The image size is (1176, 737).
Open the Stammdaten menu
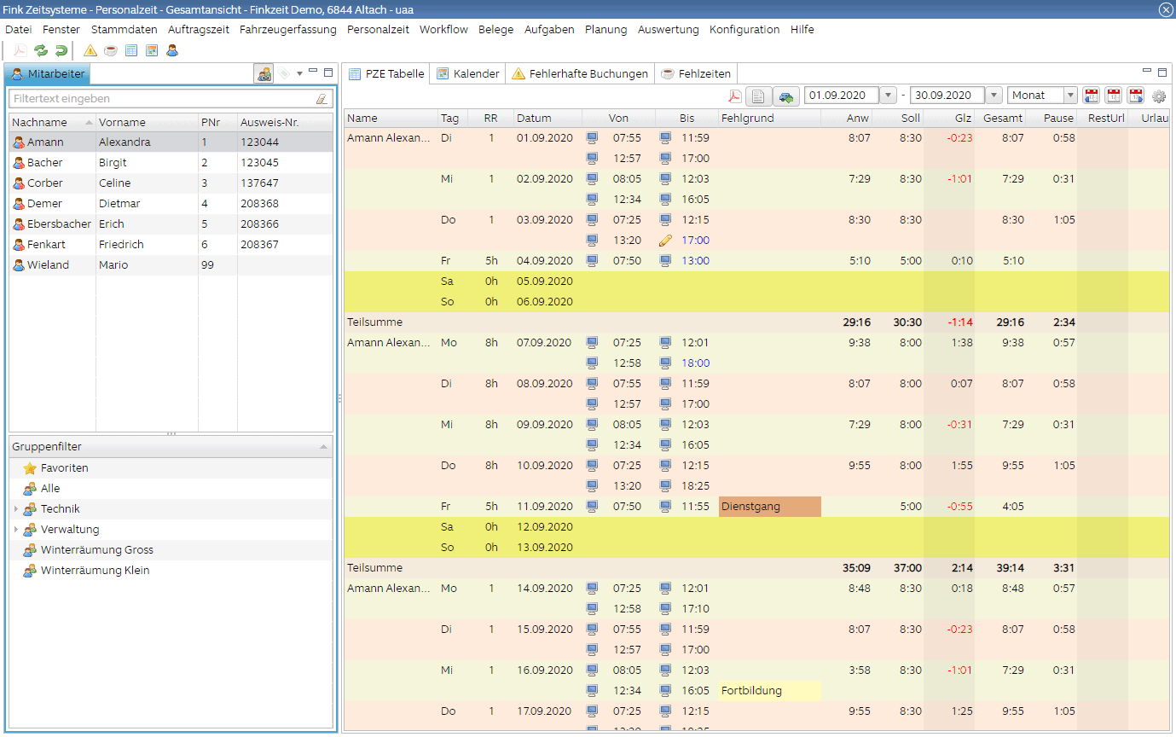coord(125,30)
